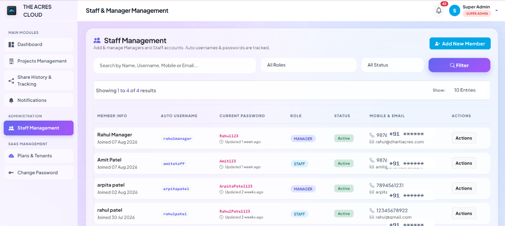Click the purple Filter button
505x226 pixels.
click(459, 65)
